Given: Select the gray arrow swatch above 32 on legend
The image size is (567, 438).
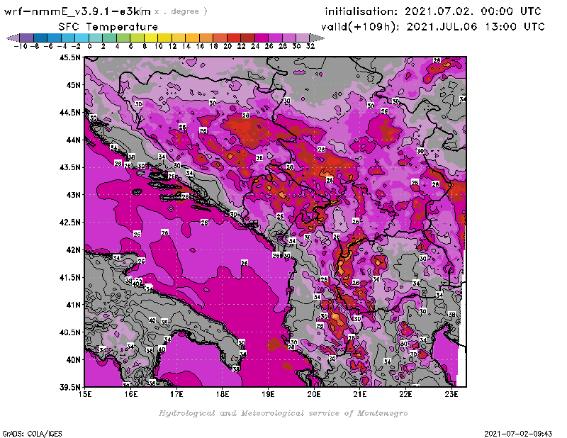Looking at the screenshot, I should pos(316,38).
